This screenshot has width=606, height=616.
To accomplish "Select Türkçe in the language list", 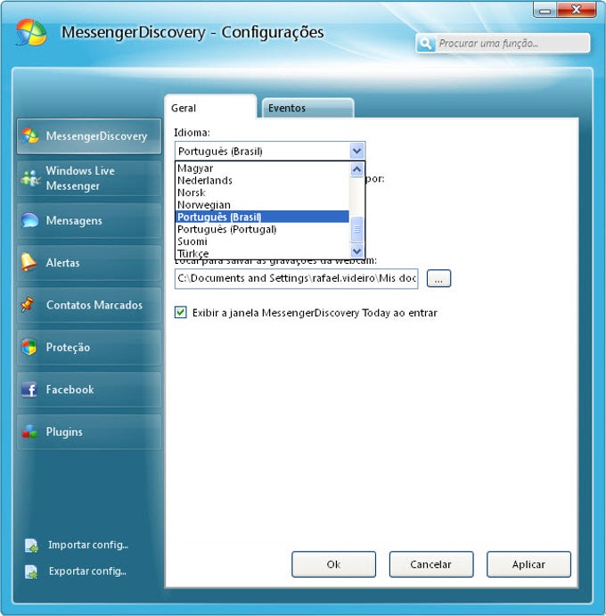I will (262, 253).
